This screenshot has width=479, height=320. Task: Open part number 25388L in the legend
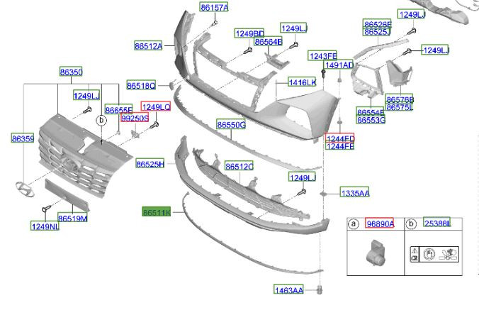point(437,223)
